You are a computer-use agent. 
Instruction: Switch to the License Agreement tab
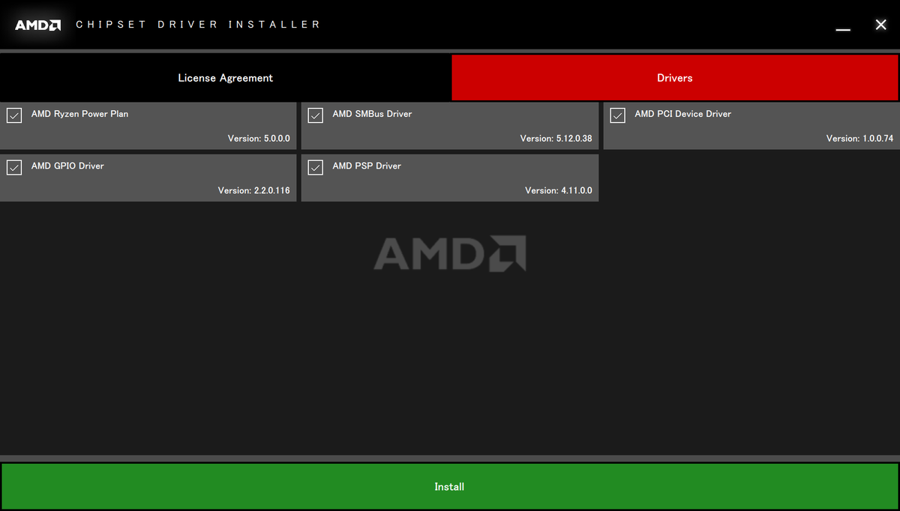coord(225,78)
